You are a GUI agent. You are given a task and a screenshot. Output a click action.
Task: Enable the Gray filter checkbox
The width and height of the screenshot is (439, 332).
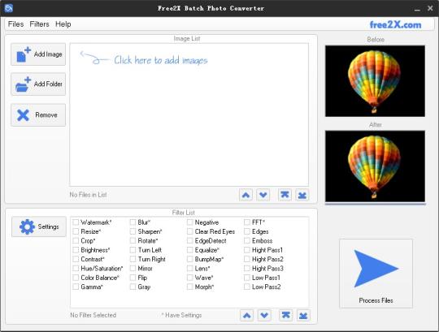pyautogui.click(x=133, y=287)
